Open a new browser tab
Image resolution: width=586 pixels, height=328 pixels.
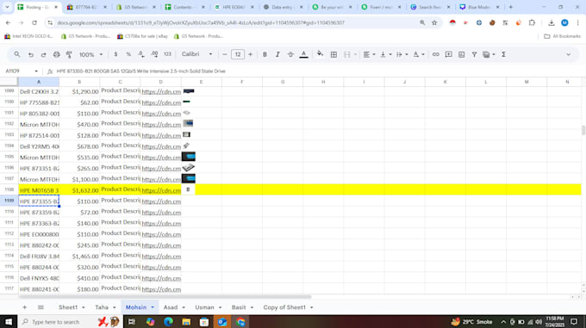click(511, 7)
